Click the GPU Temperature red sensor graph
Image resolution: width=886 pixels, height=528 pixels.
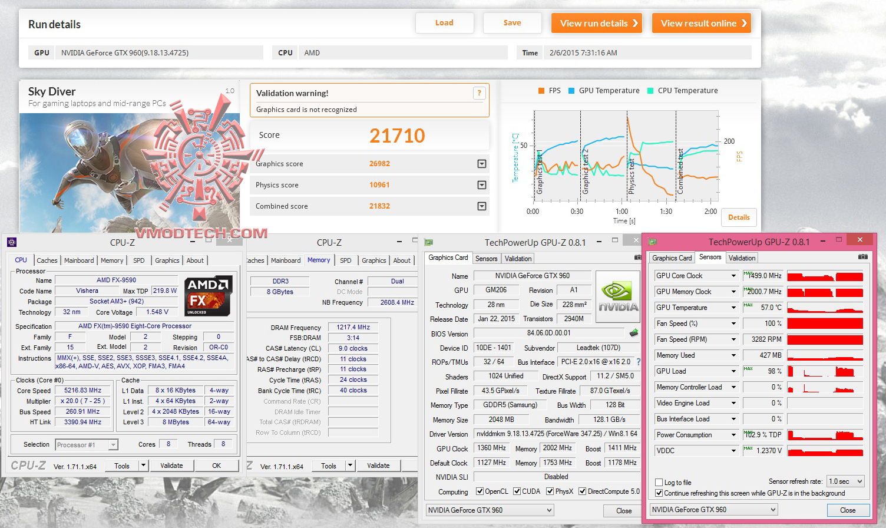click(825, 308)
